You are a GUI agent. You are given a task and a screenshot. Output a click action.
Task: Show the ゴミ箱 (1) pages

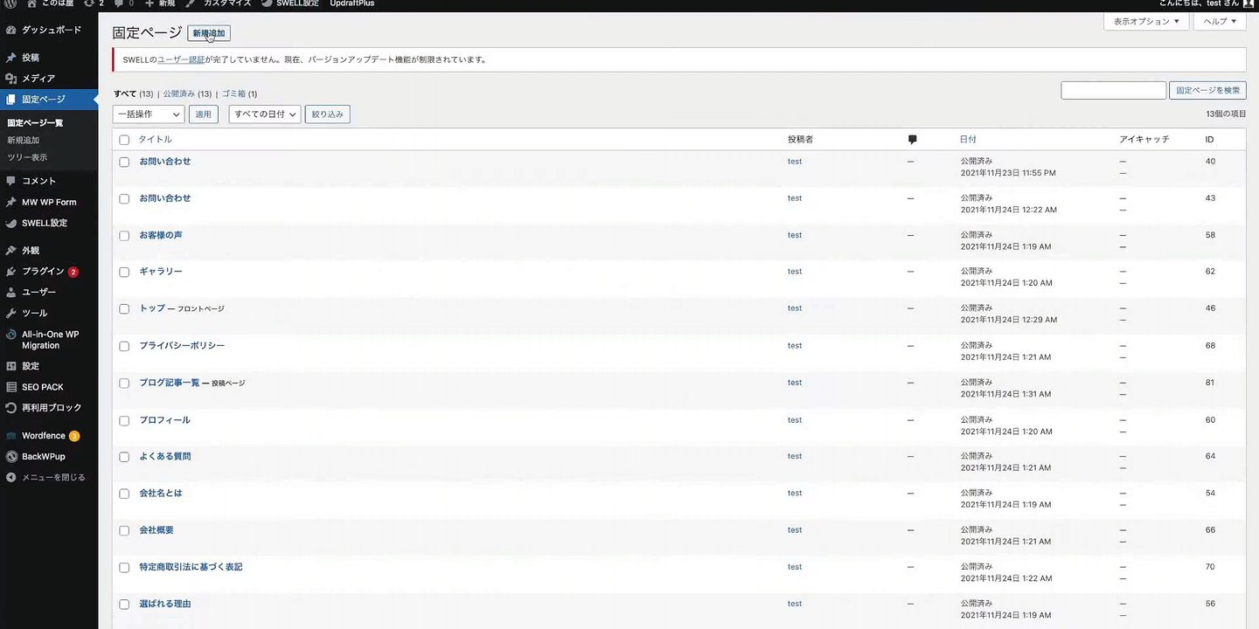tap(240, 93)
